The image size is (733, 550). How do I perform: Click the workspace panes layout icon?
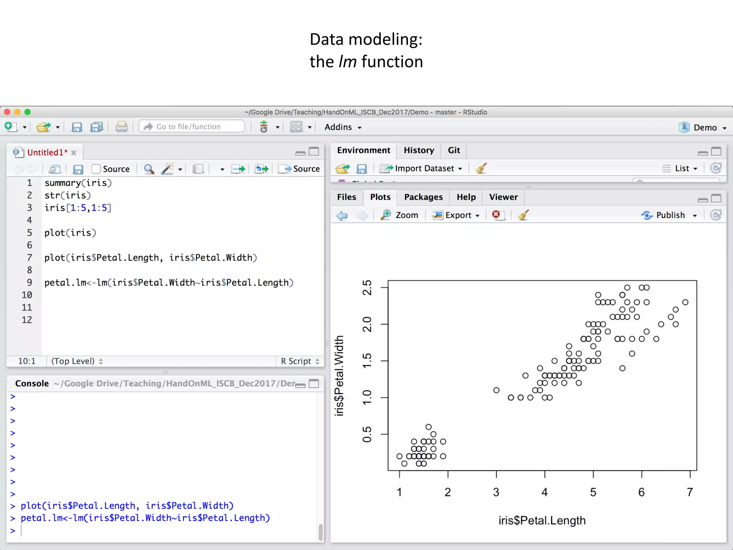point(296,127)
